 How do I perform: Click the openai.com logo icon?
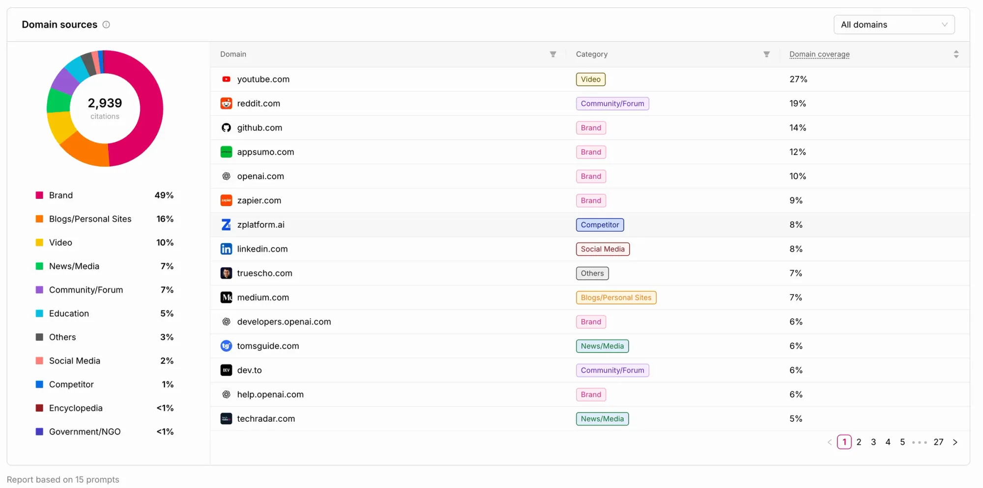click(226, 176)
